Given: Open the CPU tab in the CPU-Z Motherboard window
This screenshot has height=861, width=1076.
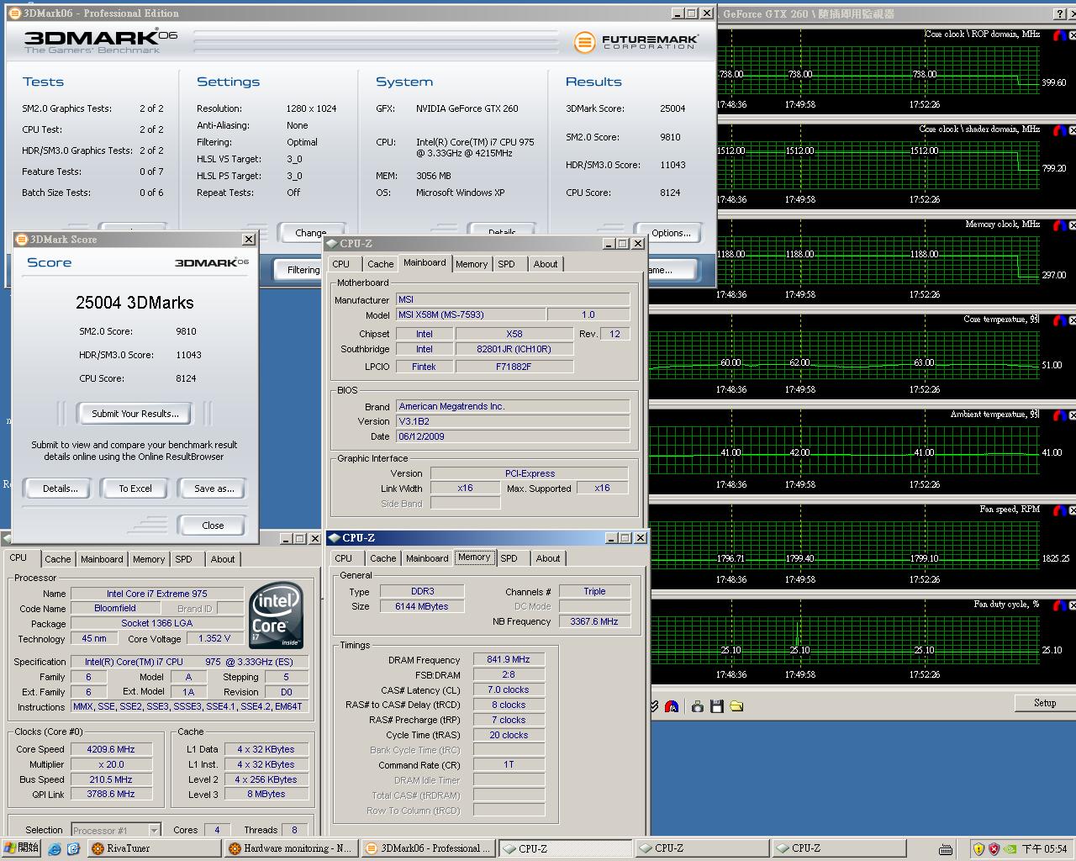Looking at the screenshot, I should 341,264.
